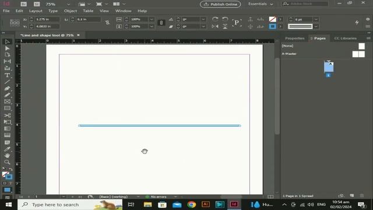Click the stroke swatch in control panel
This screenshot has height=210, width=373.
tap(272, 26)
